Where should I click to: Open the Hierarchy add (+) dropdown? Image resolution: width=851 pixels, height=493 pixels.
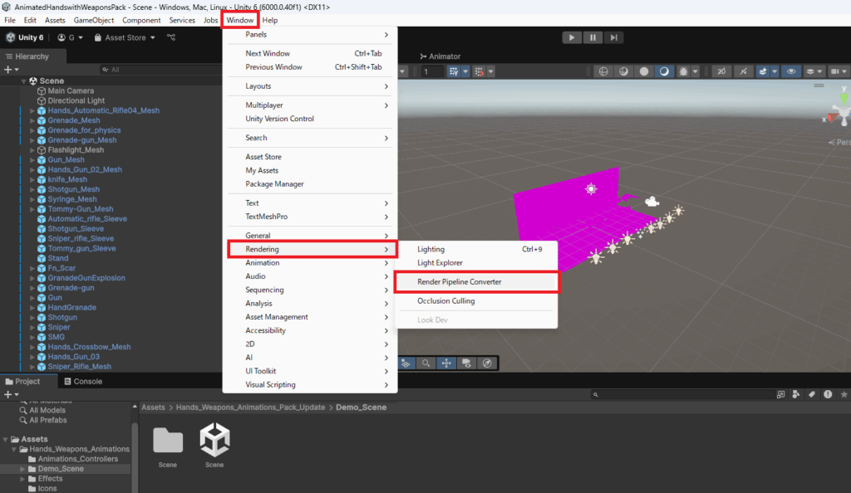11,70
